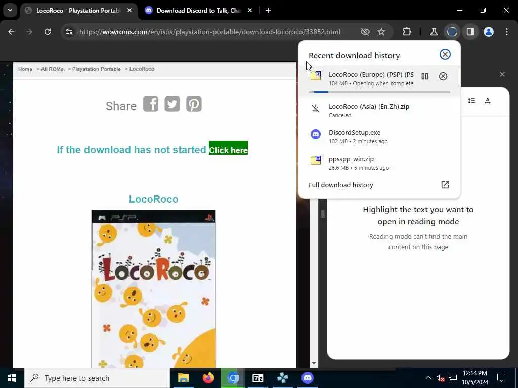Open Discord from the taskbar
The width and height of the screenshot is (518, 388).
307,378
